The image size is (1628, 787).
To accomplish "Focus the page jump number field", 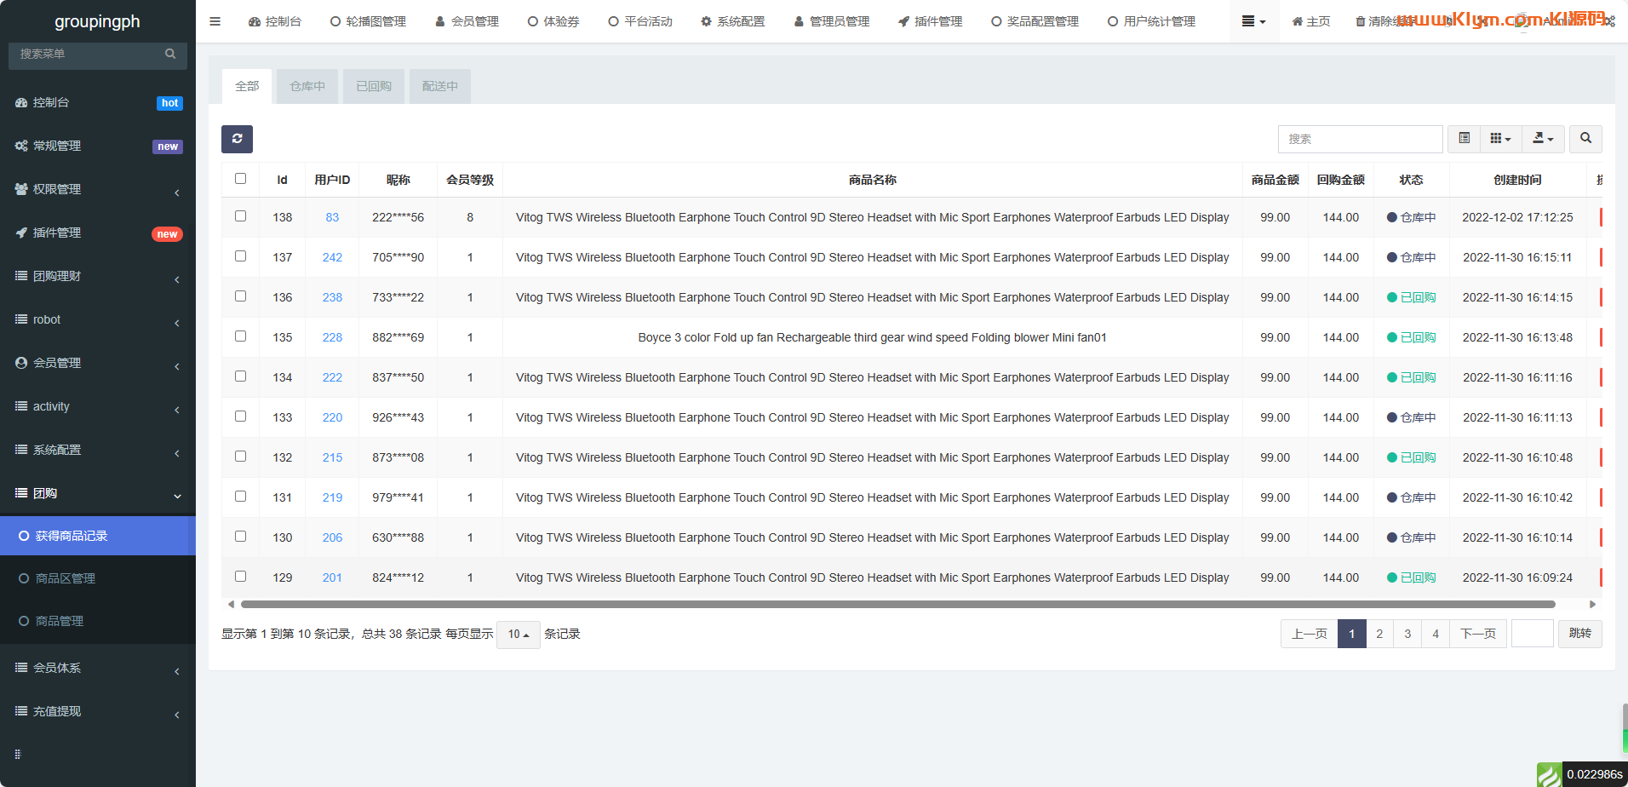I will pos(1533,634).
